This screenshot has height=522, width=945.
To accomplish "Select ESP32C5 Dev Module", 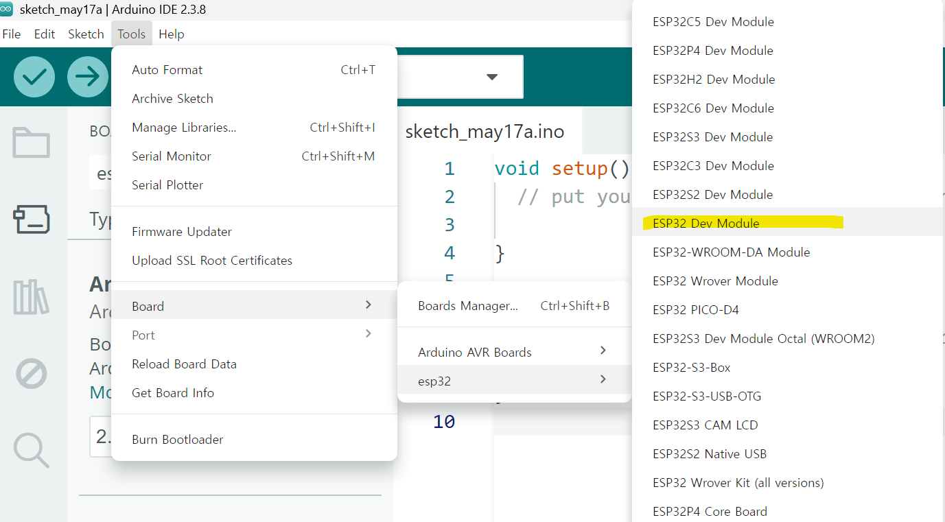I will 788,22.
